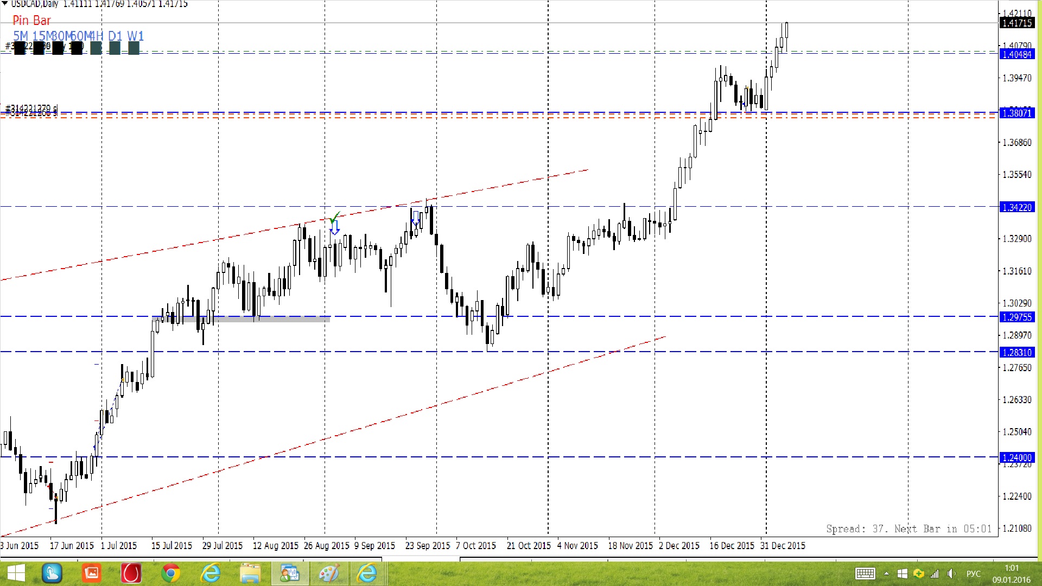The width and height of the screenshot is (1042, 586).
Task: Click the Spread and Next Bar info text
Action: (909, 528)
